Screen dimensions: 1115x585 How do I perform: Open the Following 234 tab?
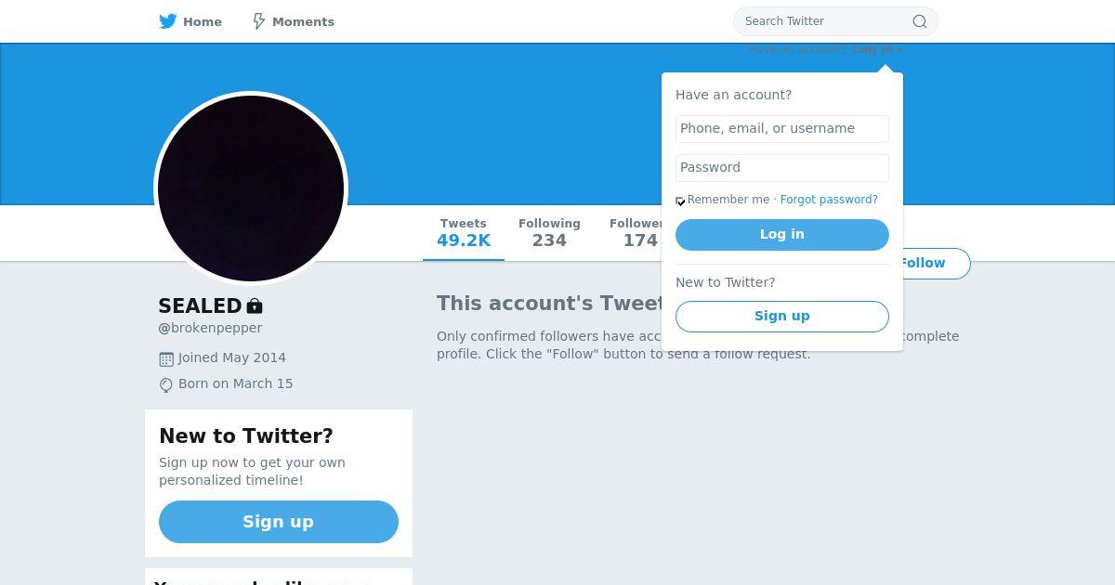click(x=549, y=233)
